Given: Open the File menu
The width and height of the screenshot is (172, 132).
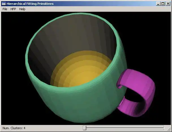Looking at the screenshot, I should (x=5, y=9).
